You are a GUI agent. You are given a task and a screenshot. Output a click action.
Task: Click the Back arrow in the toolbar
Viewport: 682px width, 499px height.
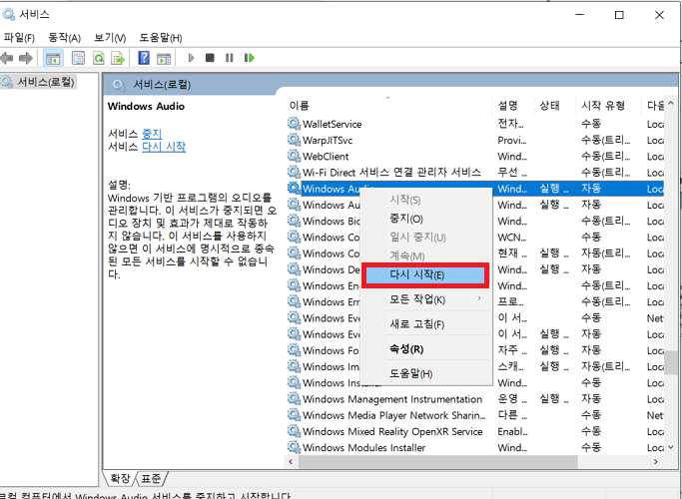7,58
